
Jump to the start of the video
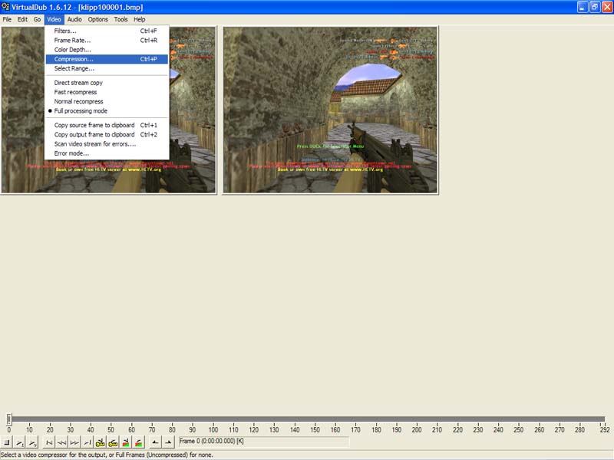click(x=49, y=442)
